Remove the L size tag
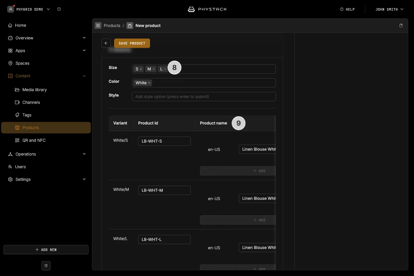 point(165,69)
